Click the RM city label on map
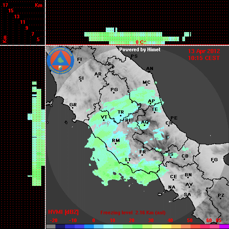Screen dimensions: 229x229 pos(116,141)
